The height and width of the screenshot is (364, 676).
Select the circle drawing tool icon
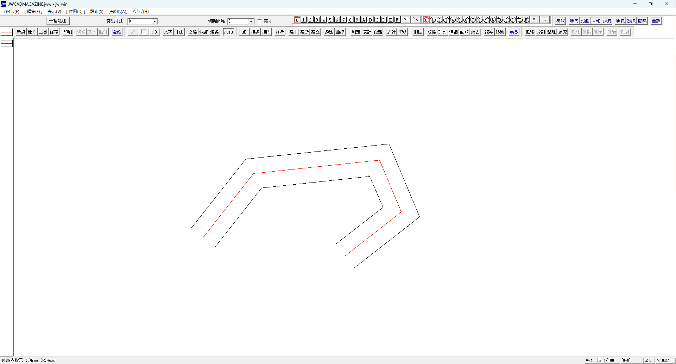pyautogui.click(x=154, y=32)
